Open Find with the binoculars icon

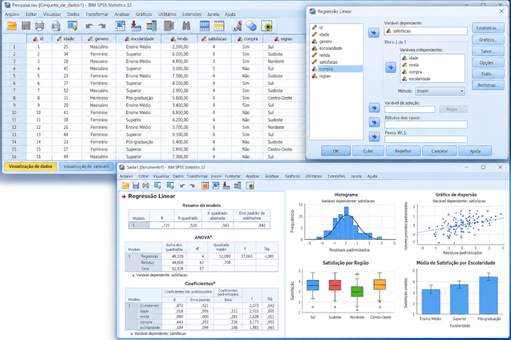tap(186, 26)
